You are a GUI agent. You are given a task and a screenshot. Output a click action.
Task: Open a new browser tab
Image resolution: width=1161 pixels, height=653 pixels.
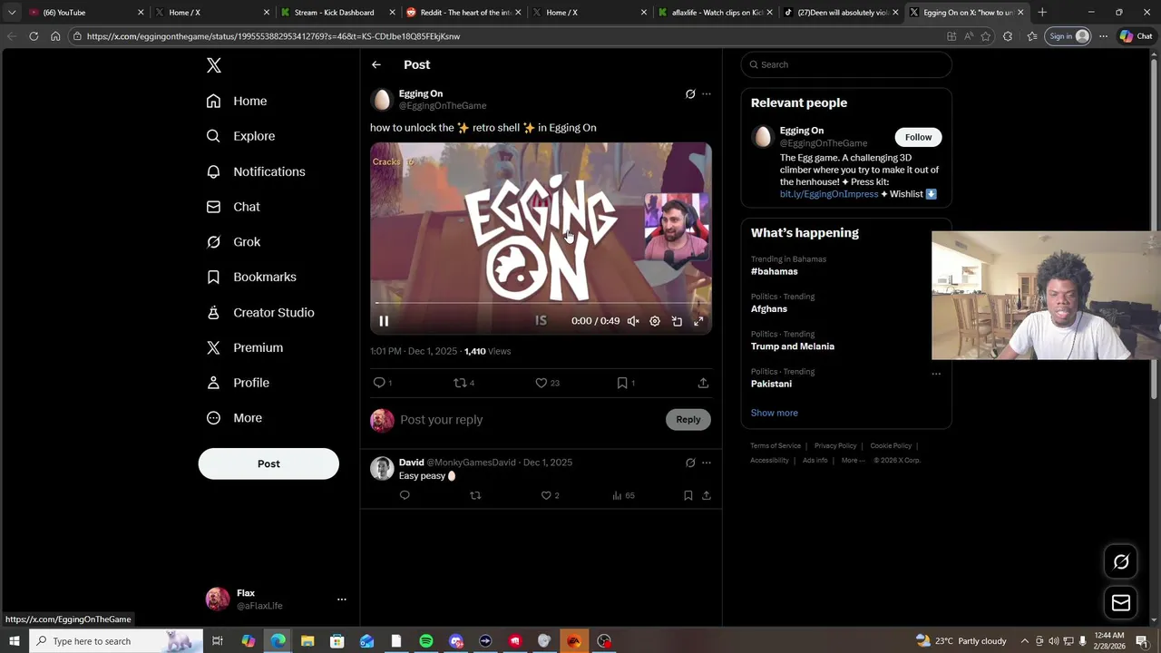click(1042, 13)
